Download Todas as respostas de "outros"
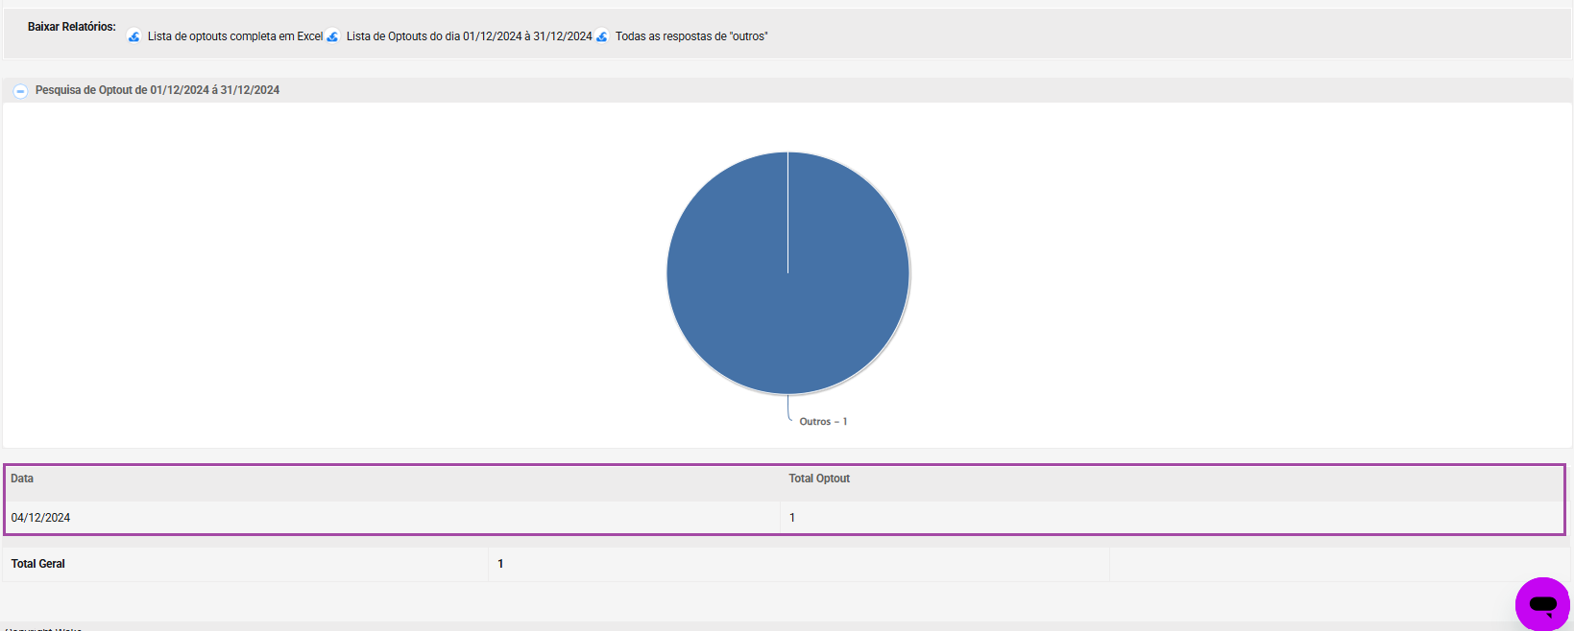The width and height of the screenshot is (1574, 631). (x=691, y=36)
